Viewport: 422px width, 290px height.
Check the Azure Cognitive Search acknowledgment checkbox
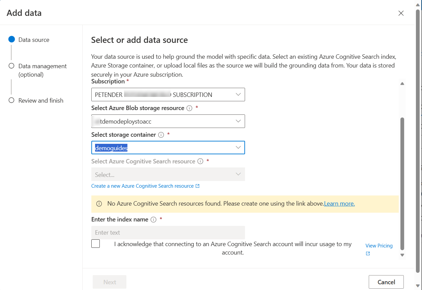click(95, 243)
